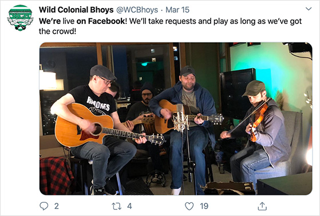Screen dimensions: 320x216
Task: Click the retweet count 4
Action: coord(129,206)
